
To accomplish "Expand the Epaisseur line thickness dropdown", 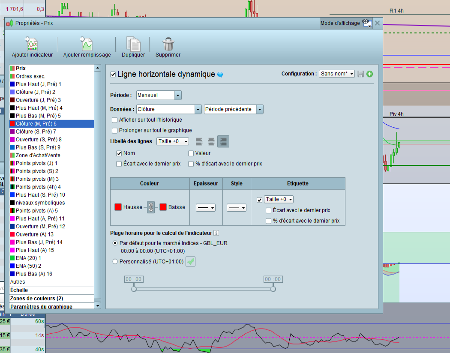I will 206,207.
